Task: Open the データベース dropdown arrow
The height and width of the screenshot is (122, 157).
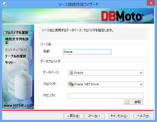Action: coord(141,73)
